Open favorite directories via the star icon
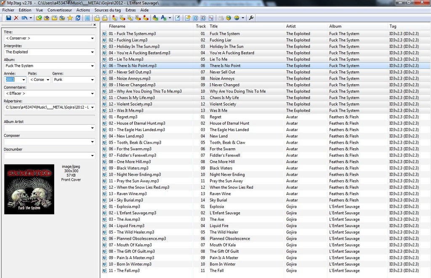The width and height of the screenshot is (431, 278). (70, 18)
